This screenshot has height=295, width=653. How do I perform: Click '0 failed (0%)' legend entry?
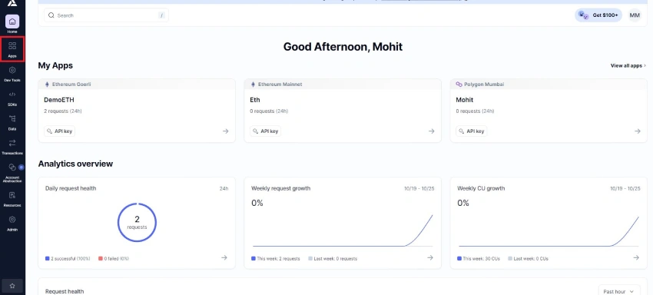pos(114,259)
